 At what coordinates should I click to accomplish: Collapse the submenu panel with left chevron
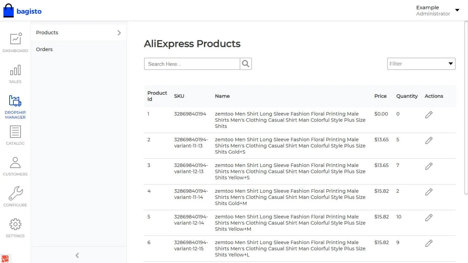pos(77,255)
